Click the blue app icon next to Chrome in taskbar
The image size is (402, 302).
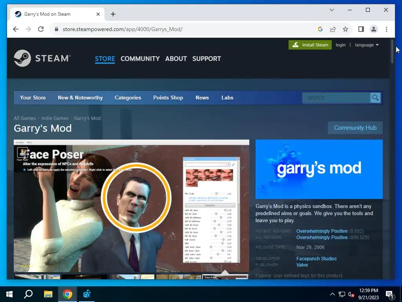tap(87, 294)
